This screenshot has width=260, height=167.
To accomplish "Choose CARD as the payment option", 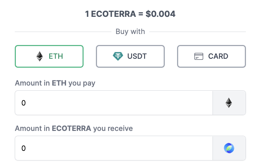I will (212, 56).
